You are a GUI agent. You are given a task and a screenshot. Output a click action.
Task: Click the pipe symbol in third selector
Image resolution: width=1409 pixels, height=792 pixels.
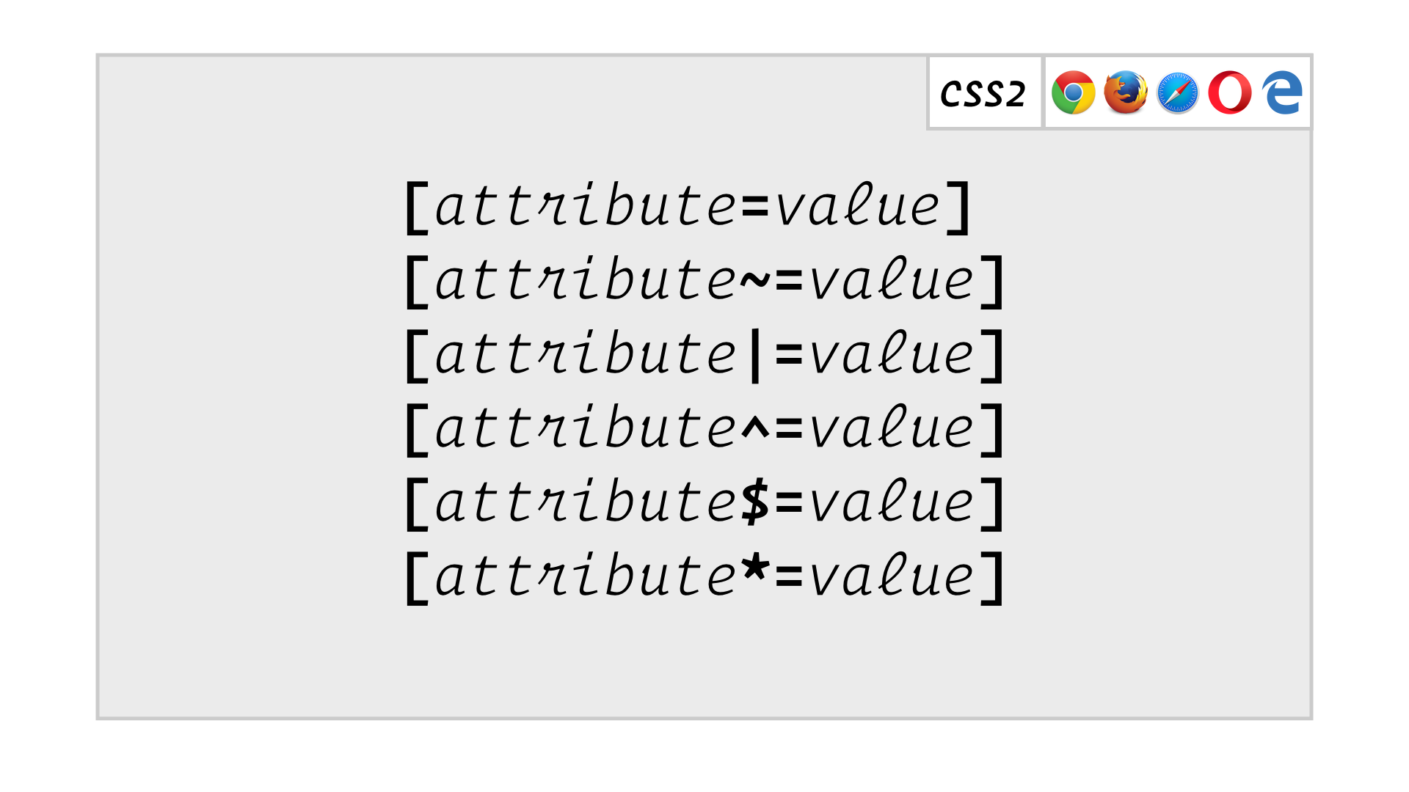click(x=755, y=356)
